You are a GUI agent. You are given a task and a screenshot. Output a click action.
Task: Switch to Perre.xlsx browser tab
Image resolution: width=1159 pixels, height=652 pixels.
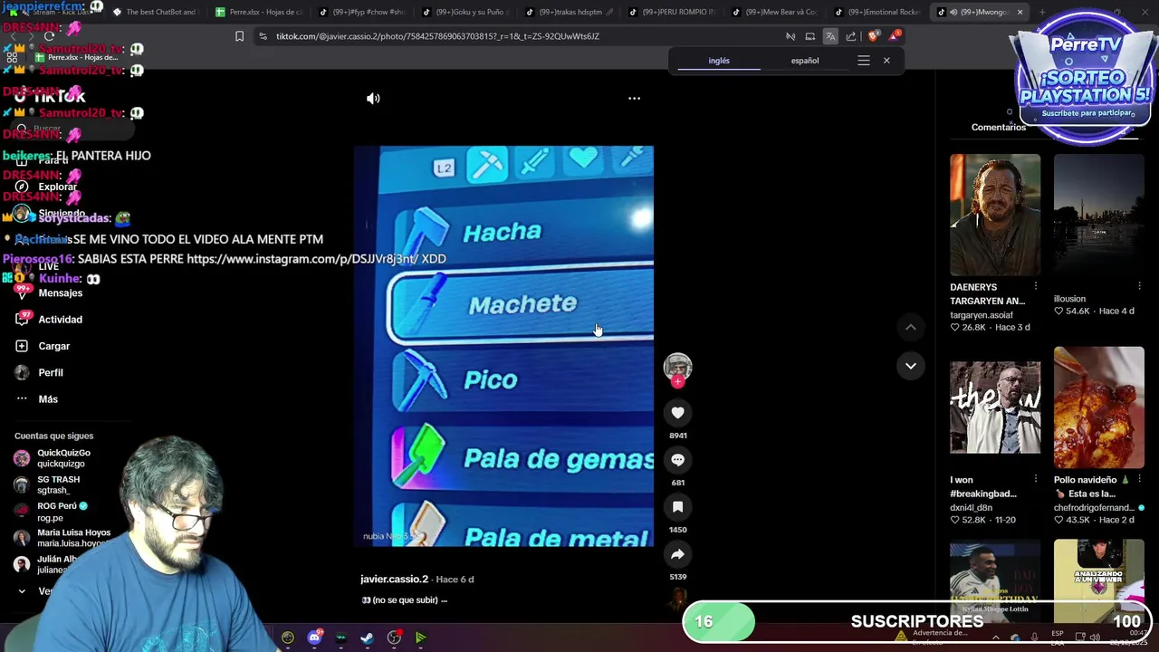point(258,12)
